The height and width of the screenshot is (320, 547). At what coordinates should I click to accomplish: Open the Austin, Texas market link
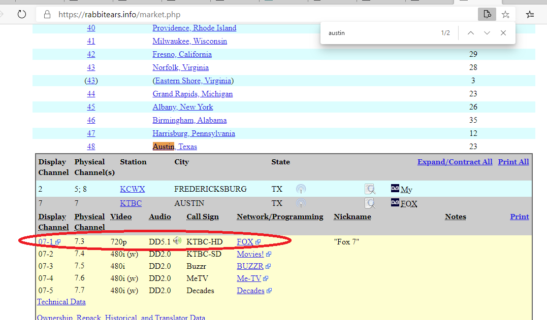175,146
